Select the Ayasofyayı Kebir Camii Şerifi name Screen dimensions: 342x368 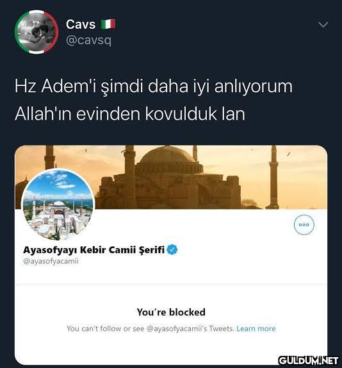[94, 250]
